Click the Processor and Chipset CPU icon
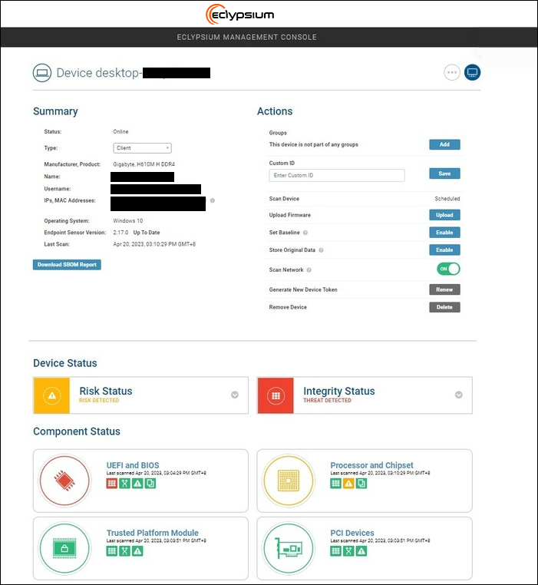The height and width of the screenshot is (585, 538). coord(289,481)
